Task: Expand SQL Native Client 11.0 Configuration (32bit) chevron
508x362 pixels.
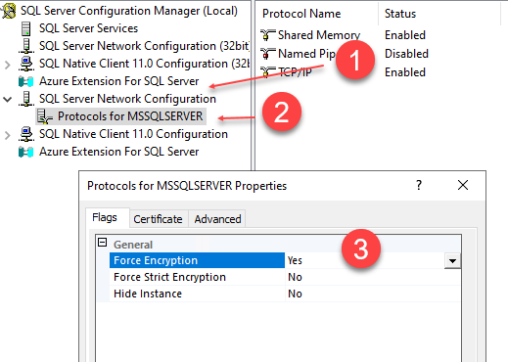Action: [x=8, y=65]
